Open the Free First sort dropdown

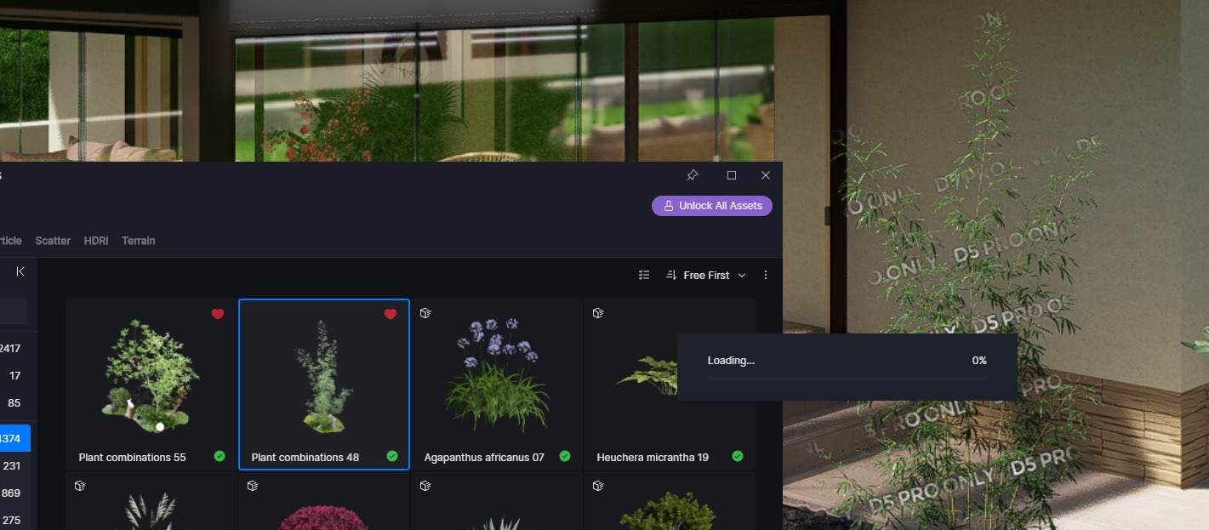pos(706,275)
